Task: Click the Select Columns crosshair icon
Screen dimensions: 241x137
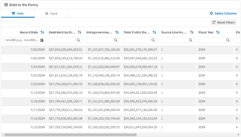Action: tap(211, 13)
